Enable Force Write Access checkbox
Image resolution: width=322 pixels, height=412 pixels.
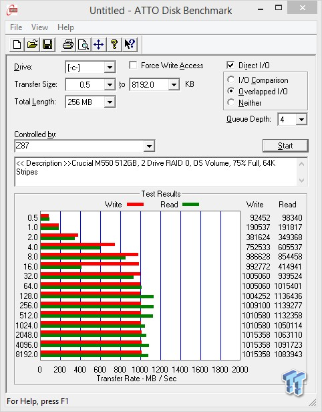(x=133, y=65)
